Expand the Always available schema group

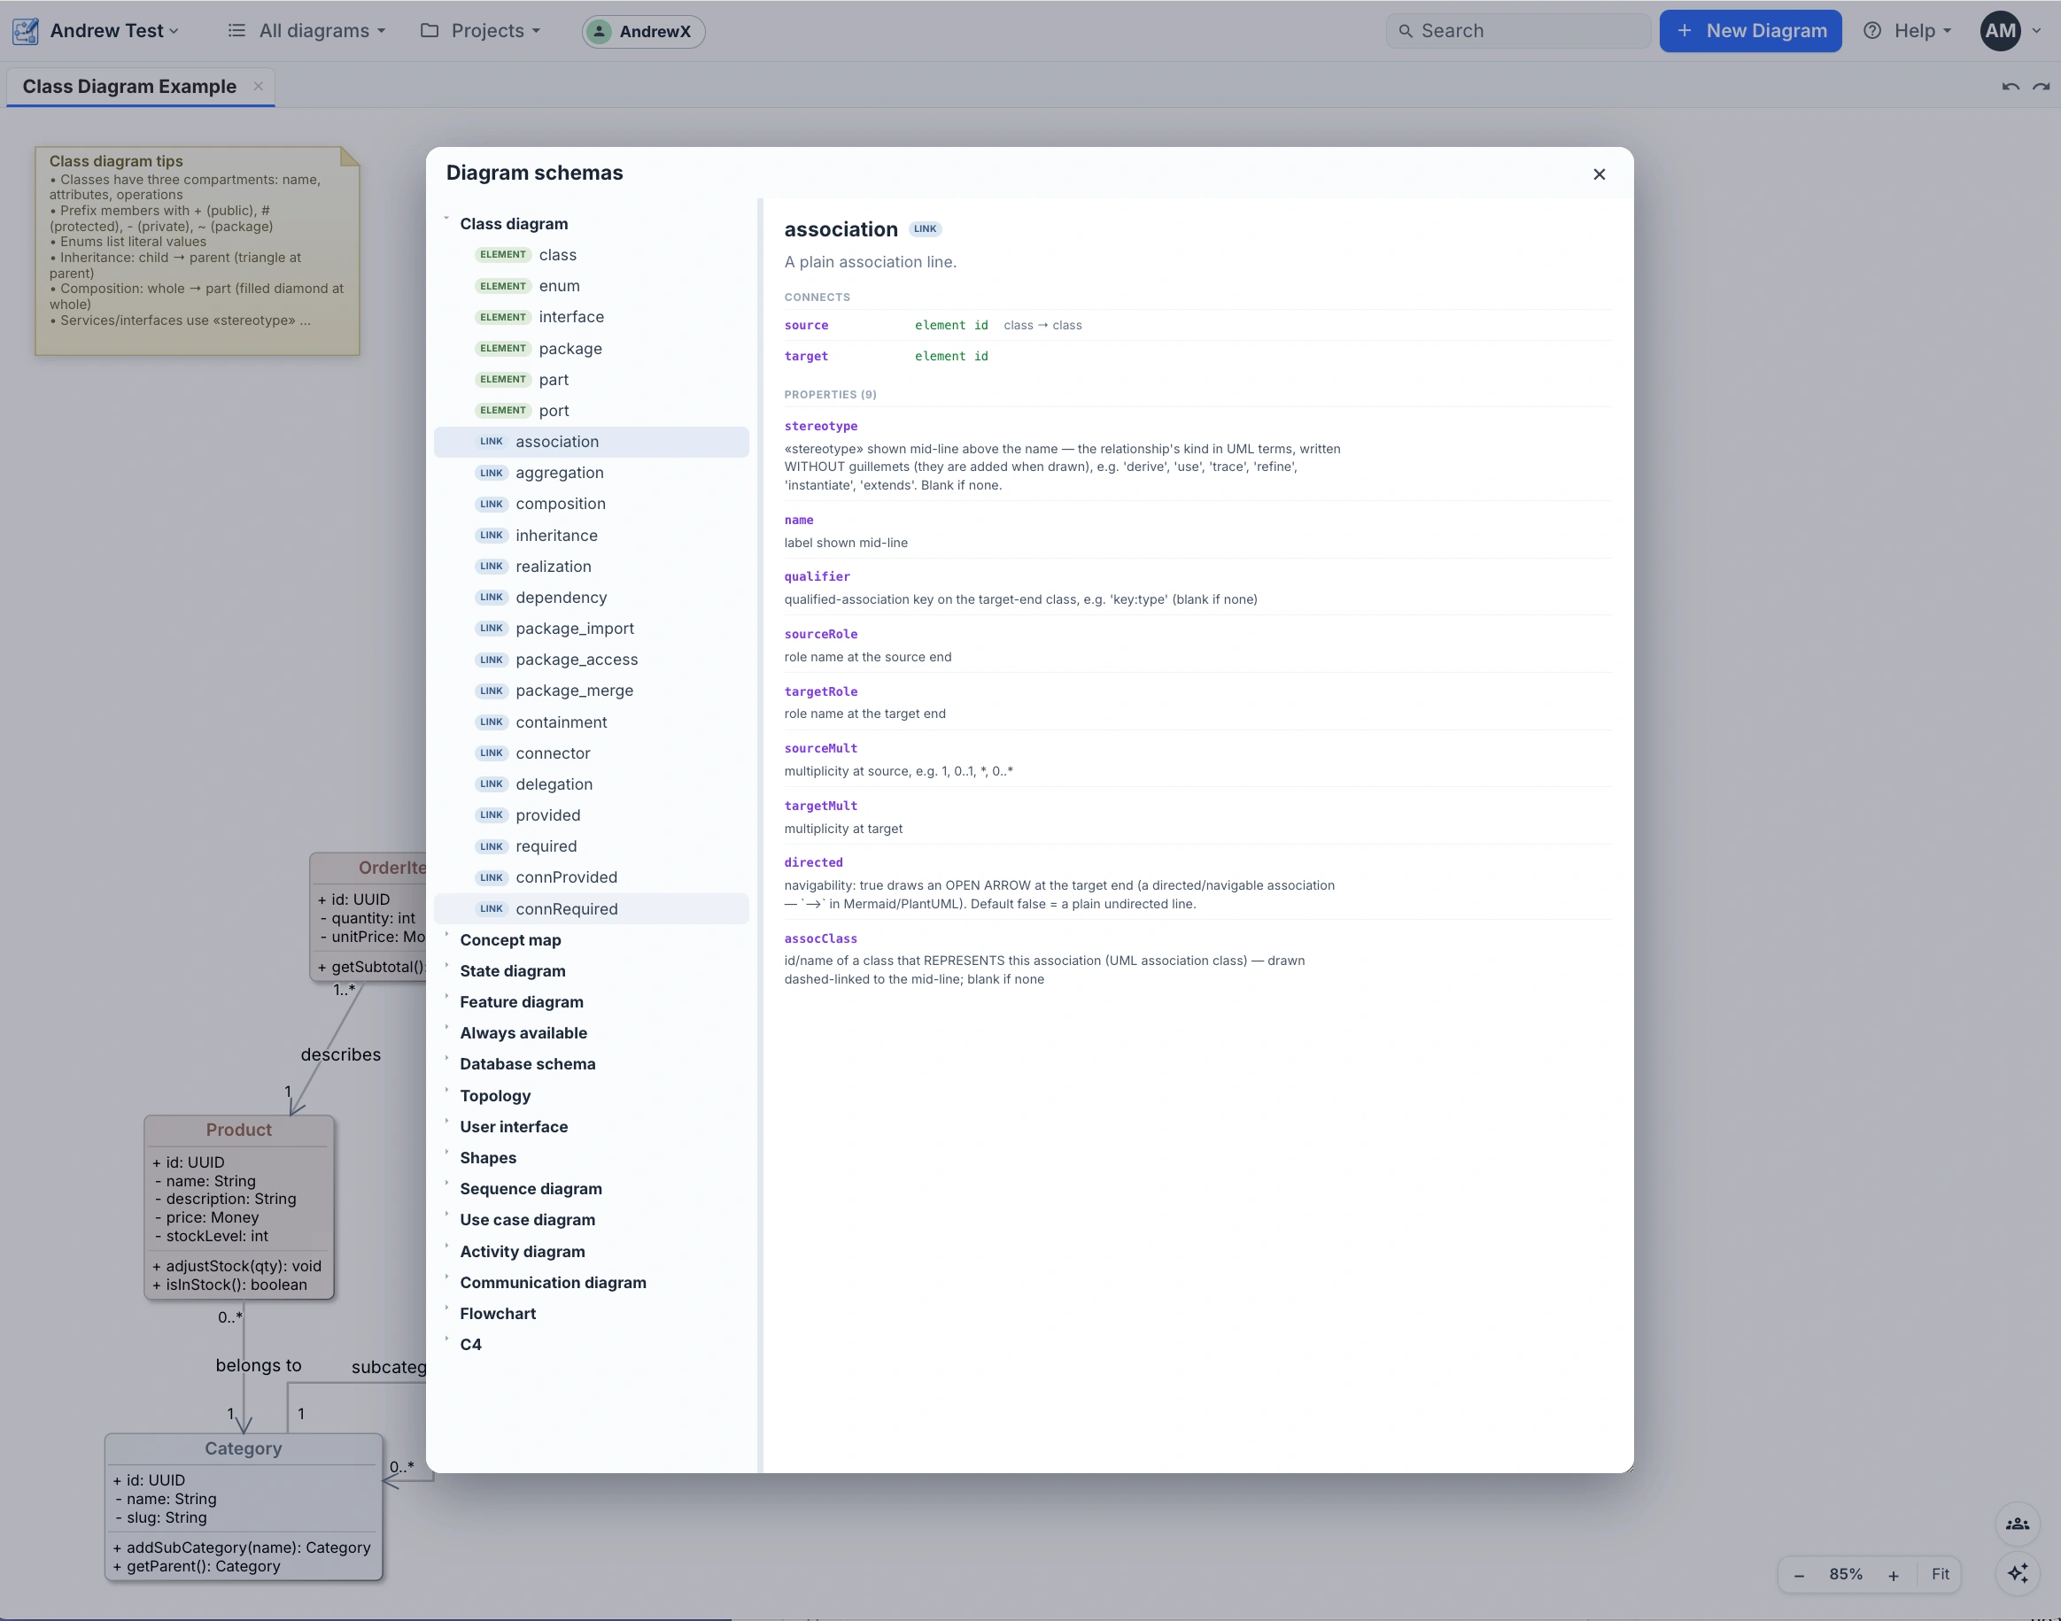pyautogui.click(x=523, y=1033)
